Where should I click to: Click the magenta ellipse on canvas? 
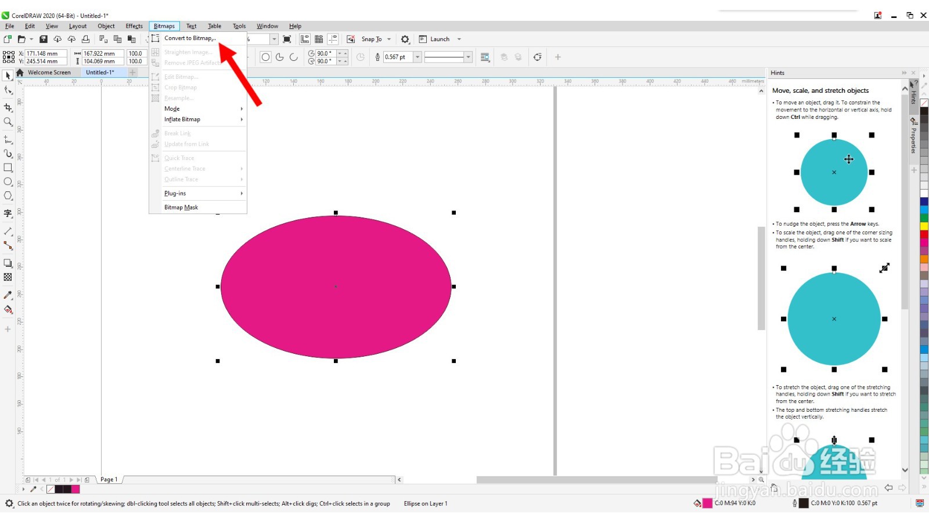[x=336, y=287]
